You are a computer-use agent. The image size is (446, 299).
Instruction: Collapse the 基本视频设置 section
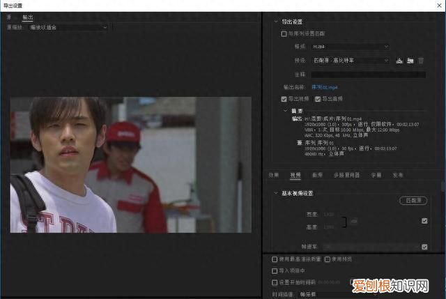pos(276,193)
